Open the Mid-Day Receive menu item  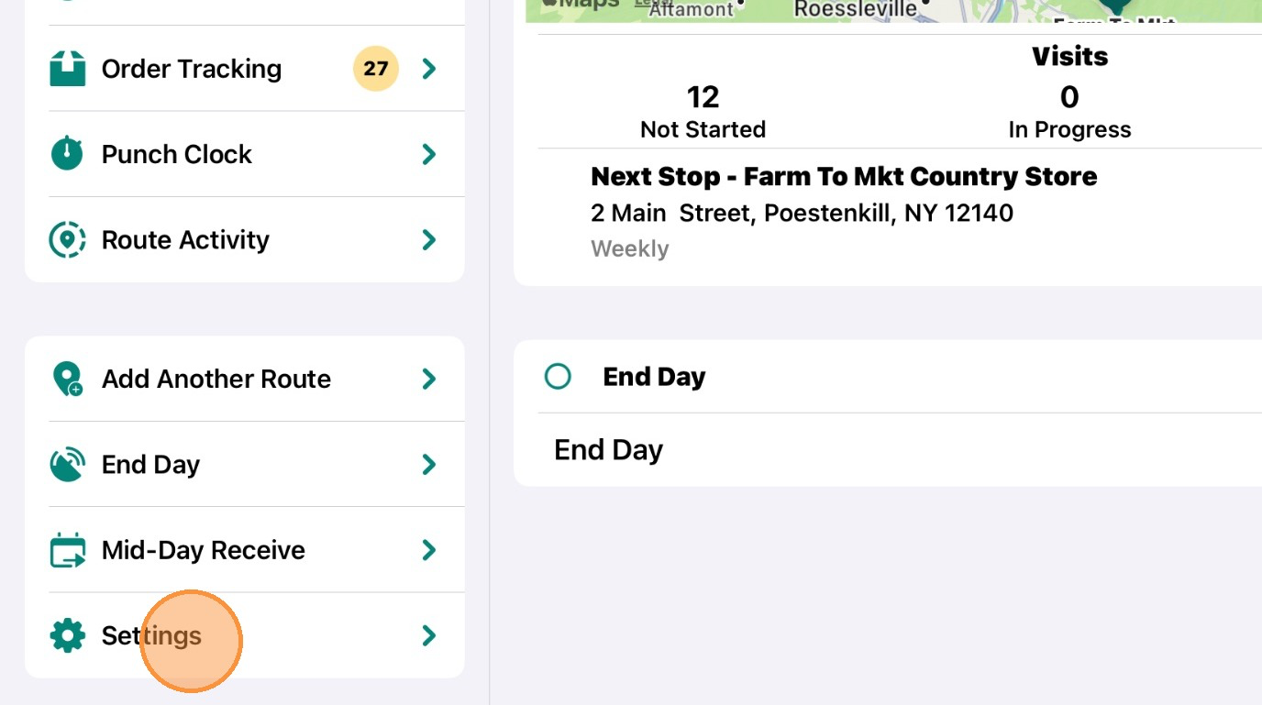click(x=245, y=550)
